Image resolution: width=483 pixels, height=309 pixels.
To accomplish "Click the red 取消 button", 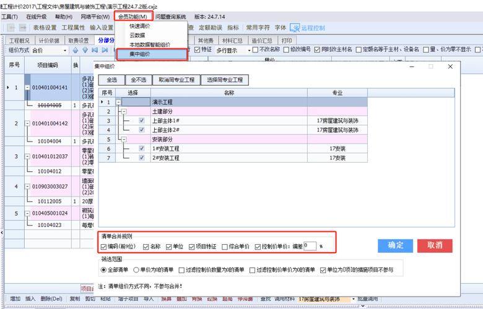I will tap(435, 246).
